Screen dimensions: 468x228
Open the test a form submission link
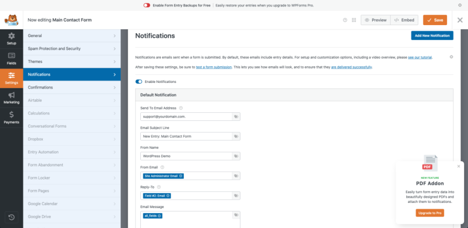click(x=214, y=67)
